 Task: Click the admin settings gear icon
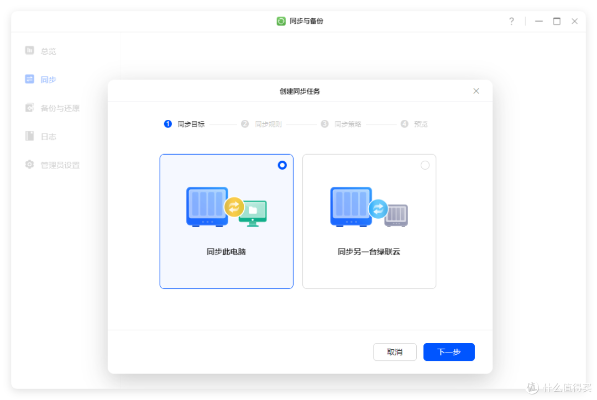29,165
